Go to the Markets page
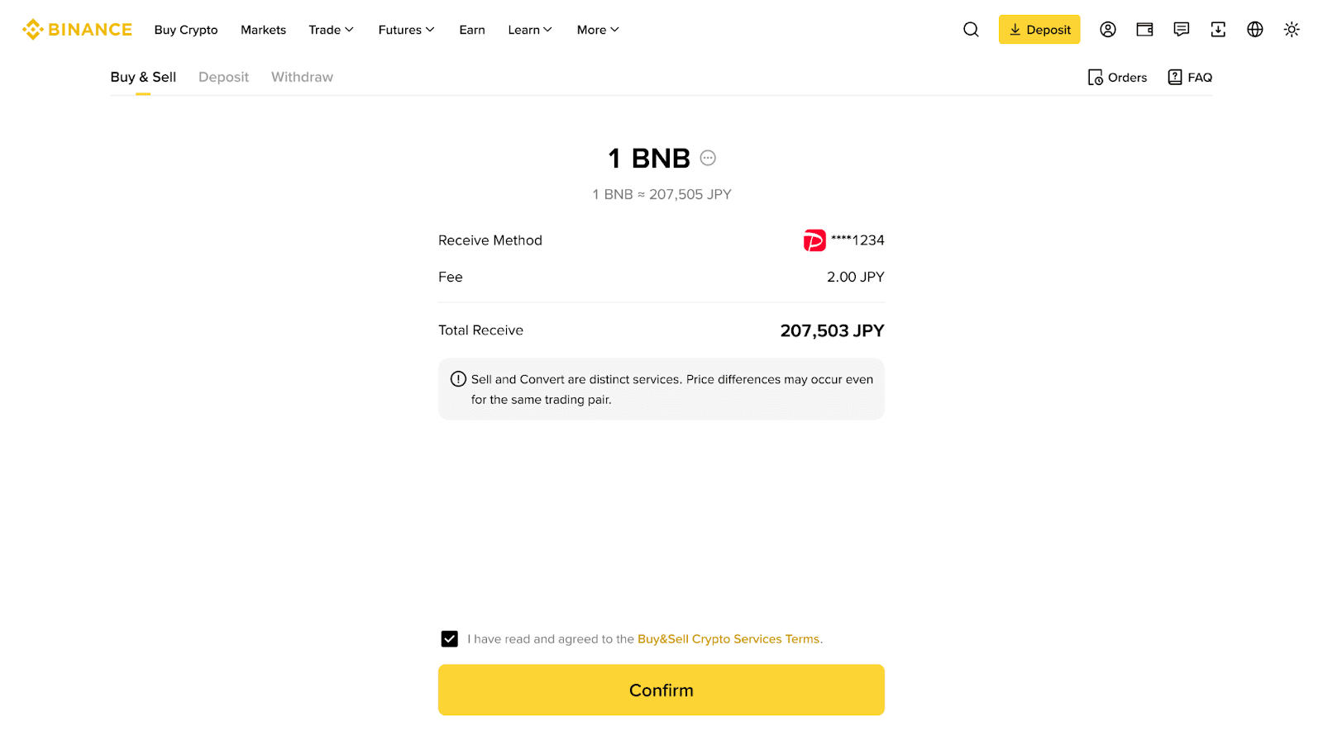1323x745 pixels. (x=263, y=30)
